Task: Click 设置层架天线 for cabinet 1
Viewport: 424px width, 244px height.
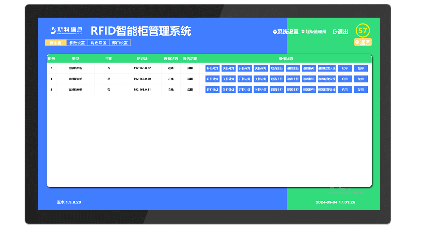Action: point(327,79)
